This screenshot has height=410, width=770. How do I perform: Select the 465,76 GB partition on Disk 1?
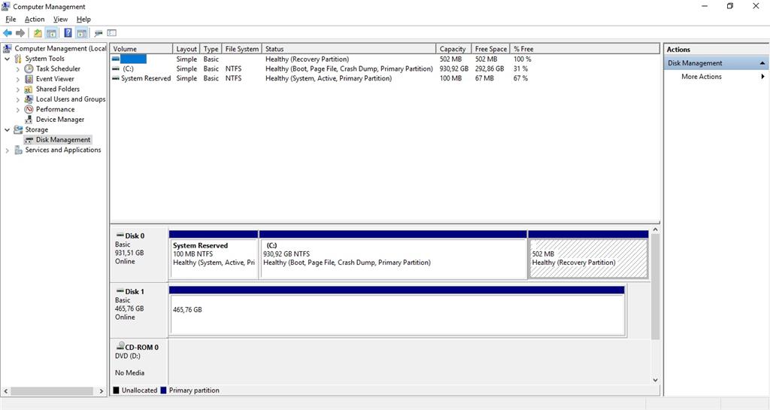tap(397, 311)
